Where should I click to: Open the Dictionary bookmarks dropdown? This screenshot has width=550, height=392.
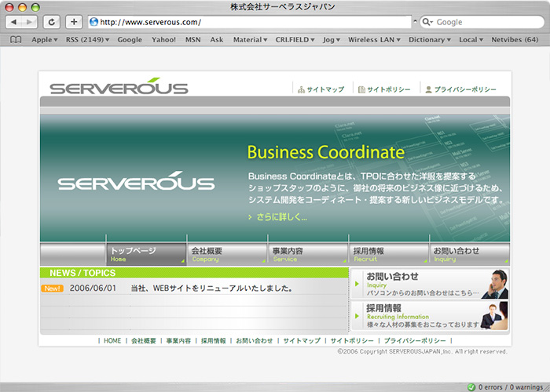(430, 39)
